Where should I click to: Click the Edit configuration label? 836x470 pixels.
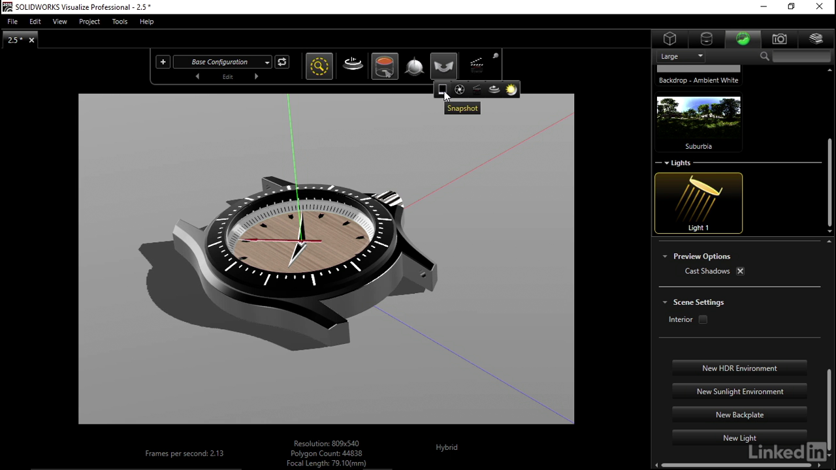pyautogui.click(x=227, y=77)
